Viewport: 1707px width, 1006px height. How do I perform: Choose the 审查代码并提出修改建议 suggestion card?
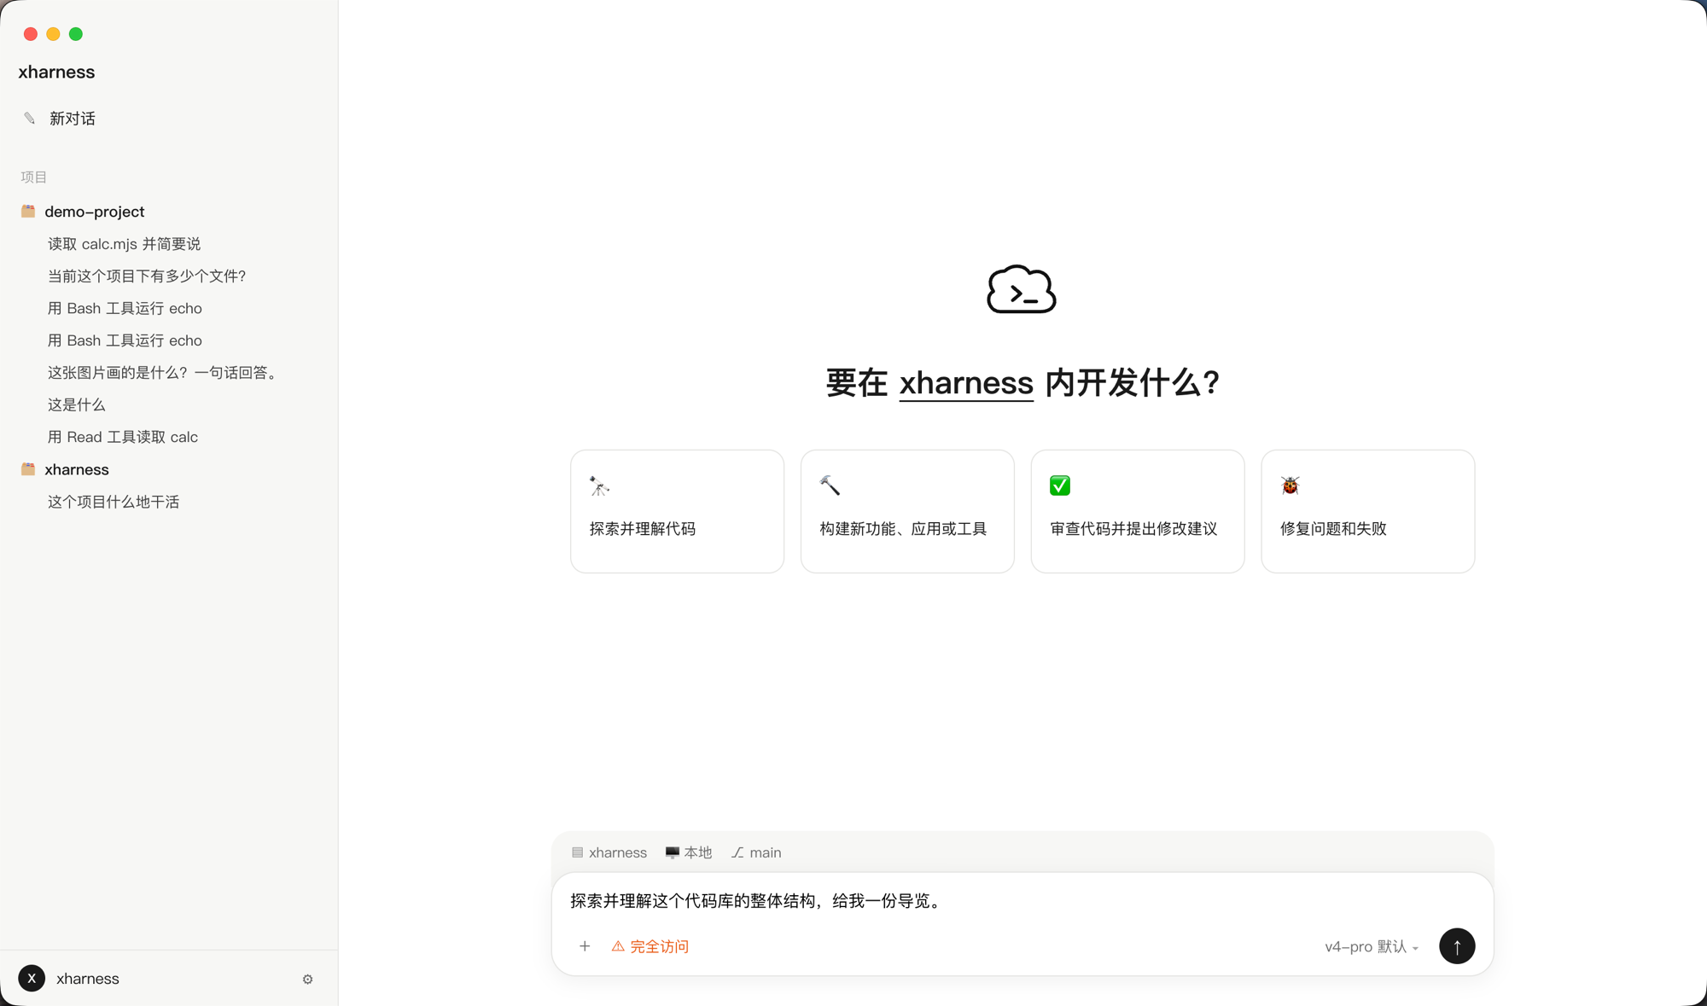coord(1138,511)
